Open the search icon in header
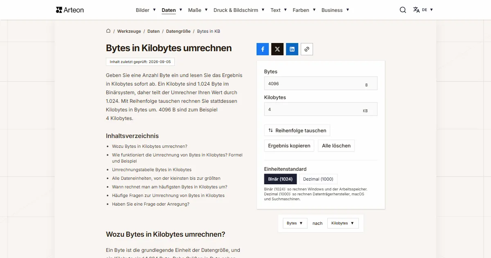 click(x=403, y=10)
